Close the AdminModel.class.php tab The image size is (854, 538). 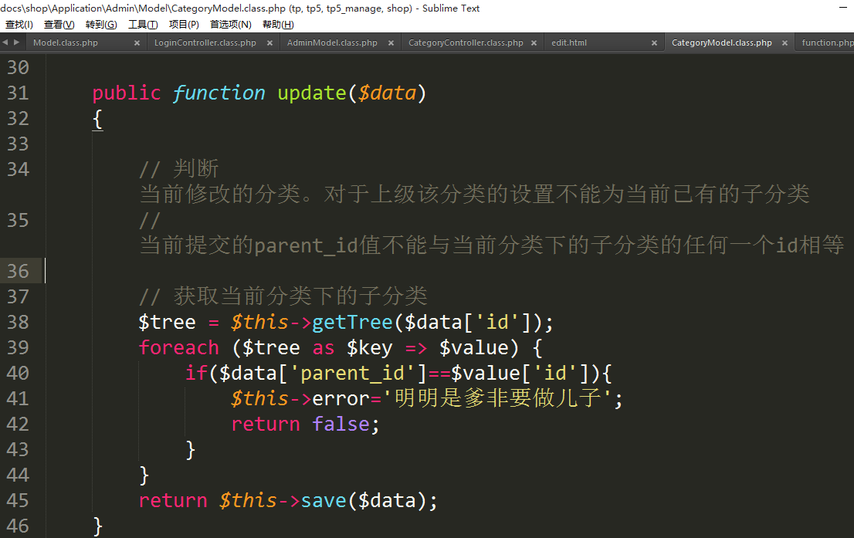[391, 43]
